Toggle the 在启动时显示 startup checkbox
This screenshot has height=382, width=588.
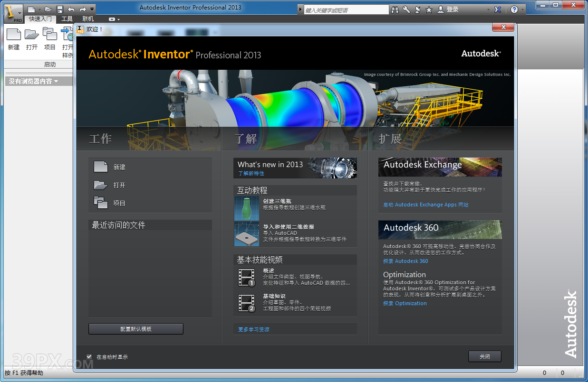[89, 356]
